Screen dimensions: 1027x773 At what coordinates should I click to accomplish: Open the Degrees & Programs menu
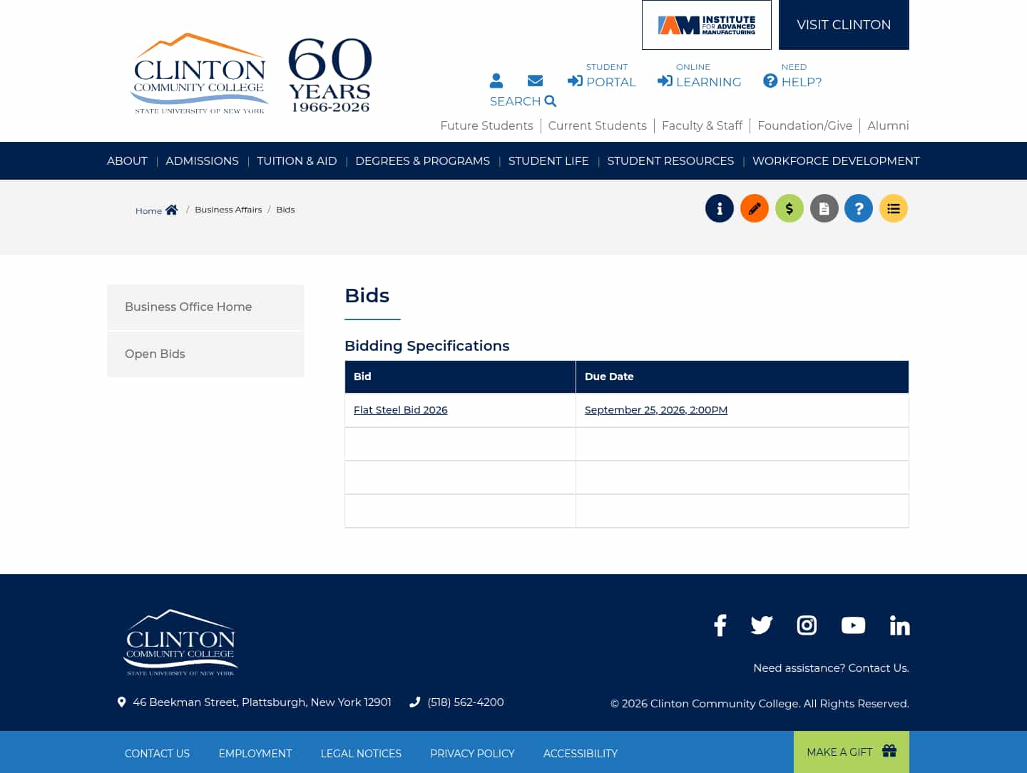click(x=422, y=161)
